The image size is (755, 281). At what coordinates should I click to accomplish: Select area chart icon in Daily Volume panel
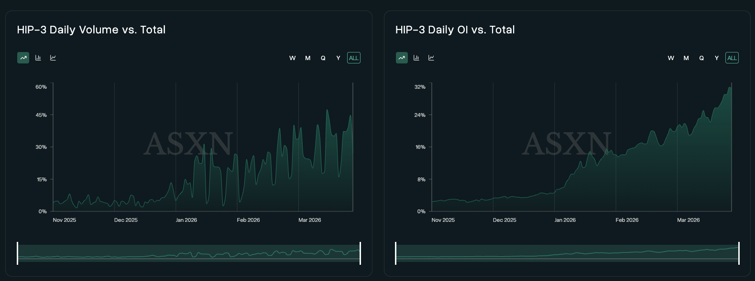pos(23,58)
